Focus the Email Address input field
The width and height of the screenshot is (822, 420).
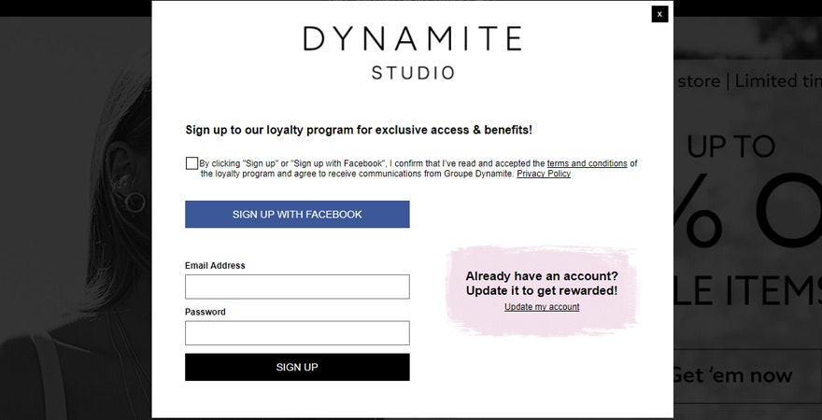point(297,287)
